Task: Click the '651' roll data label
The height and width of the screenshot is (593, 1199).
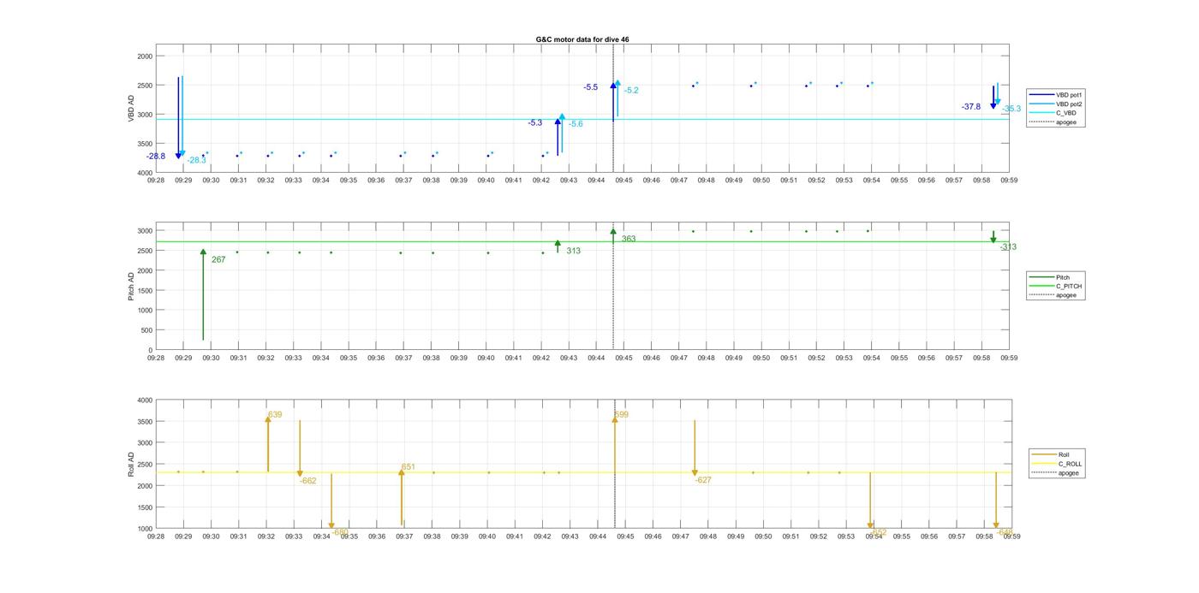Action: [409, 467]
